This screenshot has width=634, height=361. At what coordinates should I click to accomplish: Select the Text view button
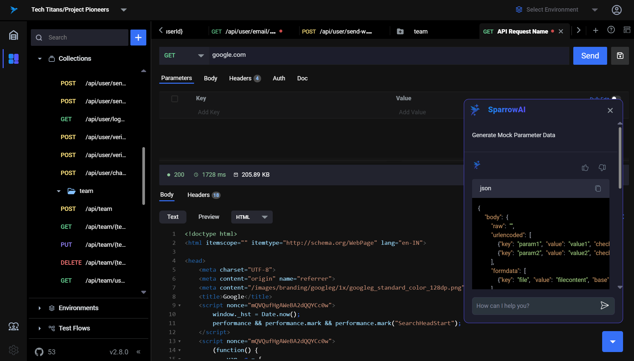173,217
